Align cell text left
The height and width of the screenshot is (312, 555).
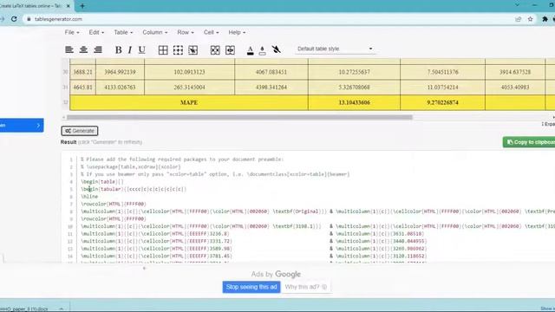tap(69, 50)
